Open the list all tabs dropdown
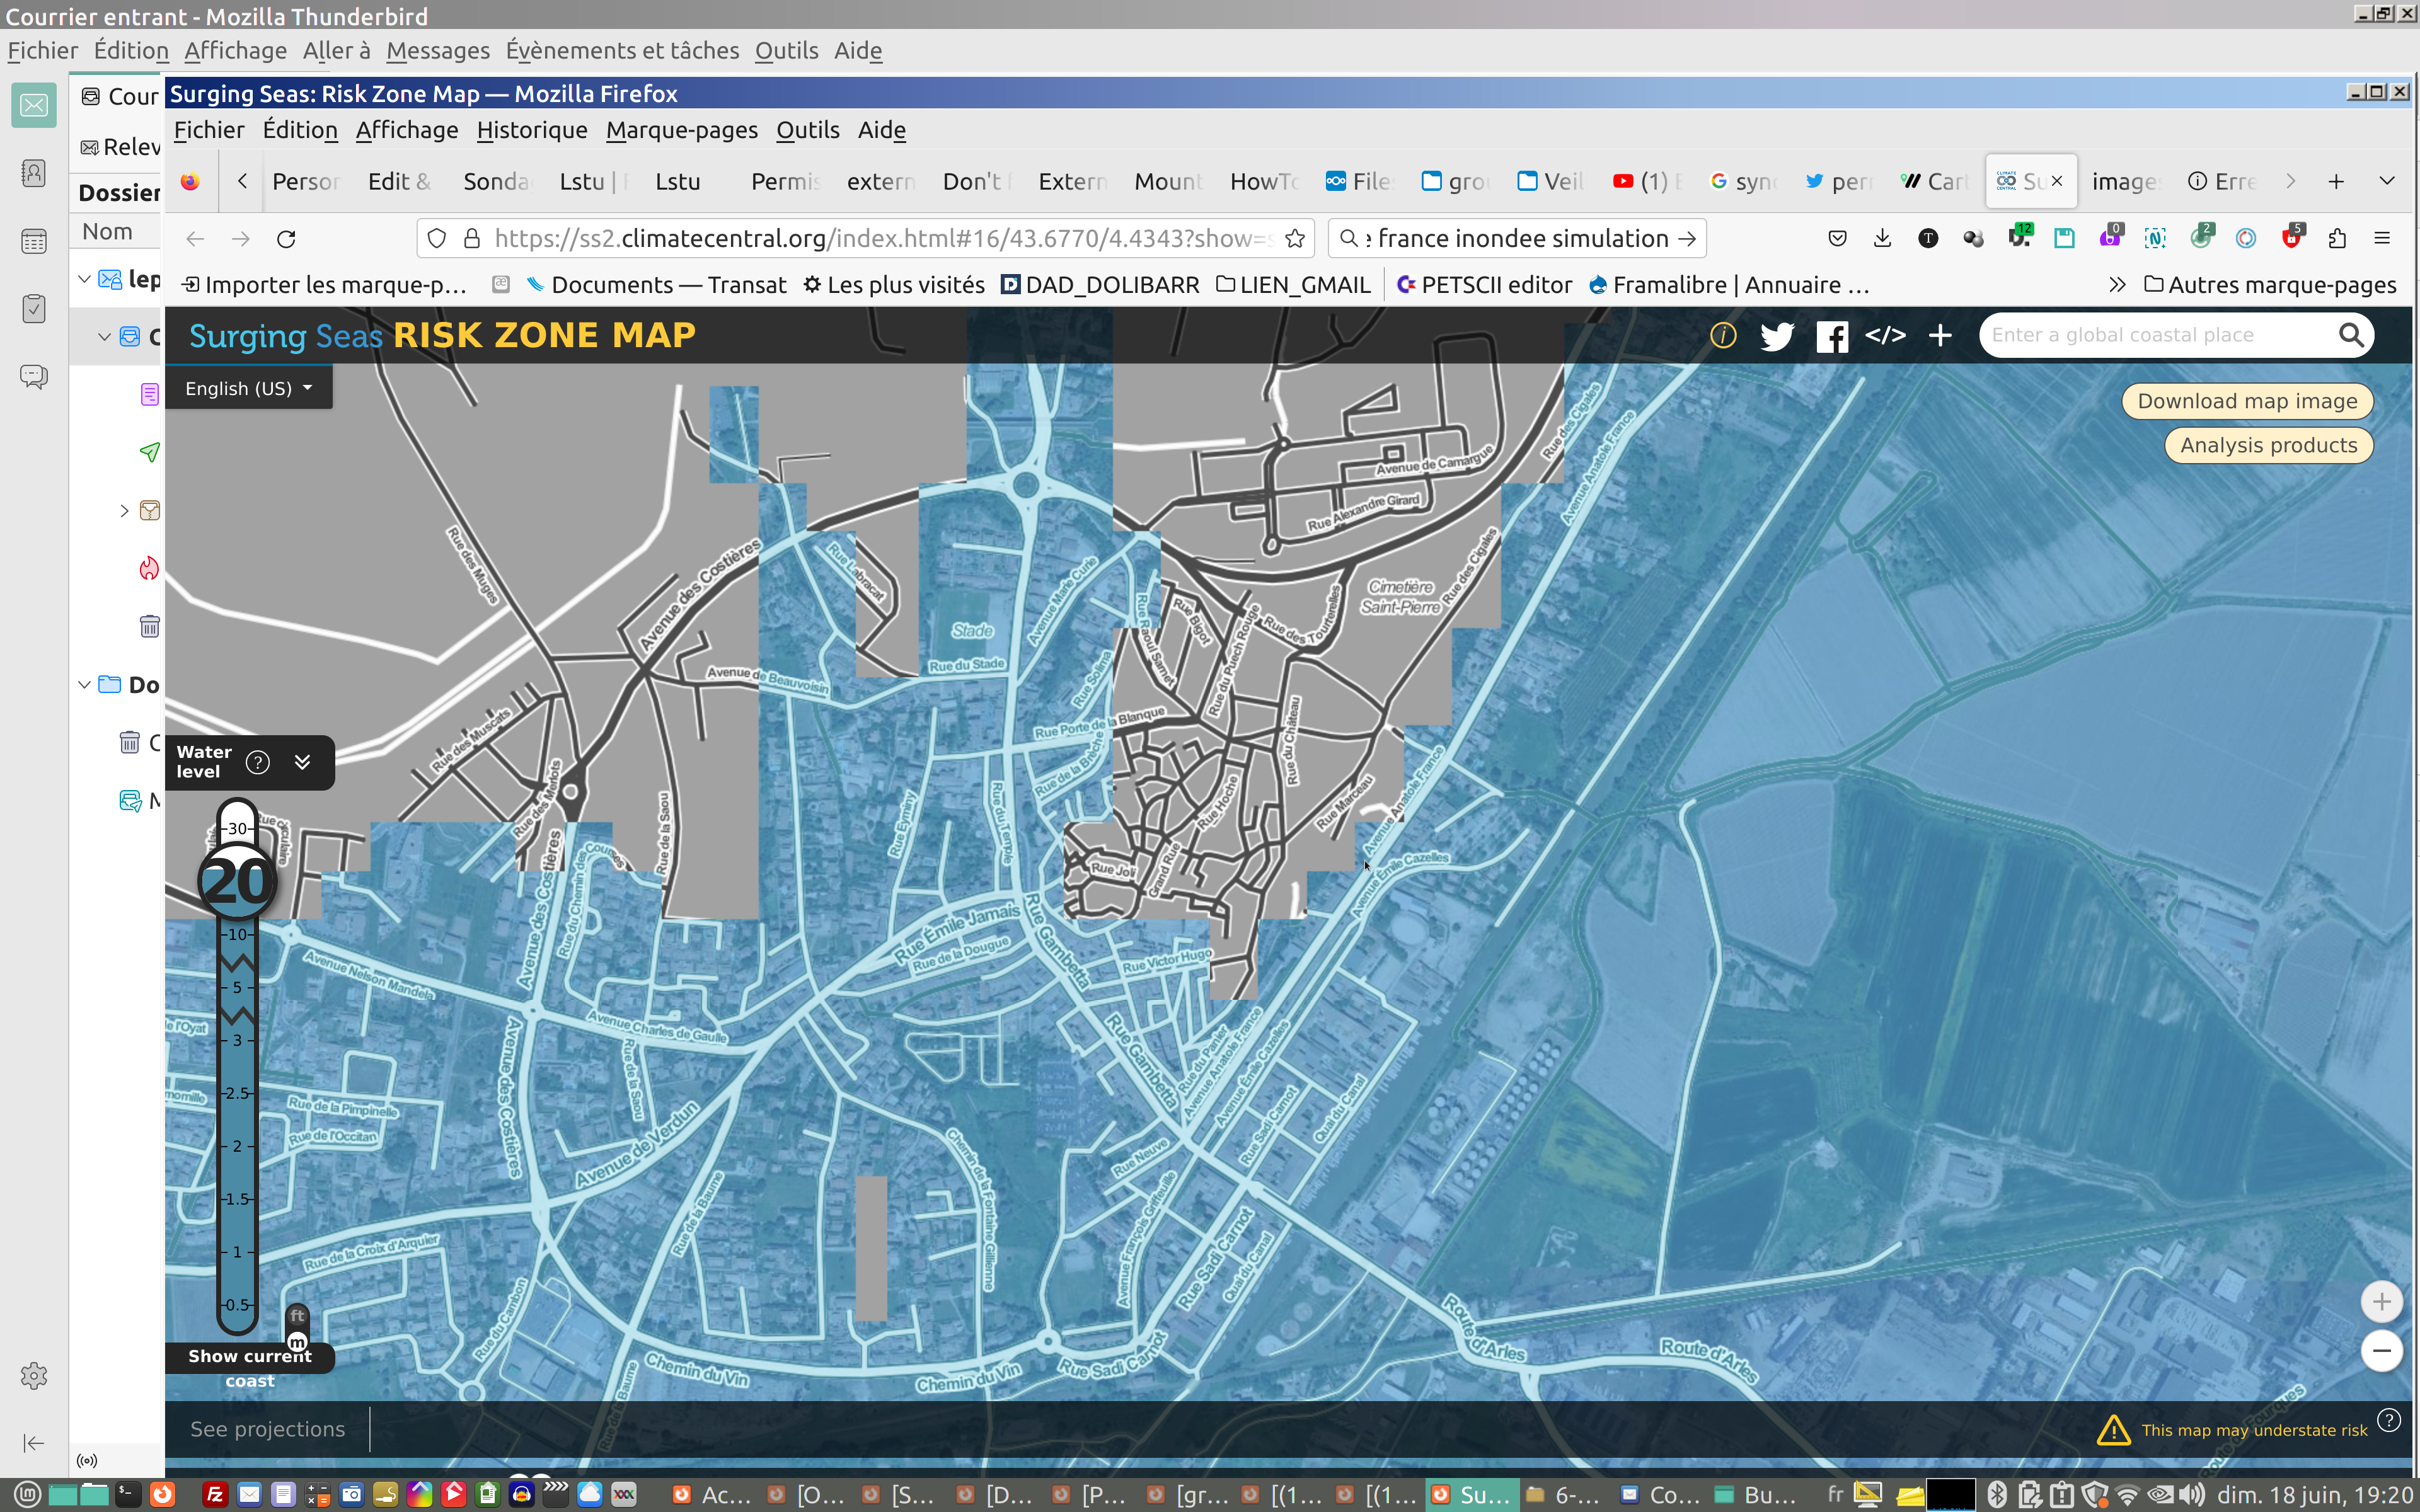Screen dimensions: 2420x1512 click(x=2387, y=181)
